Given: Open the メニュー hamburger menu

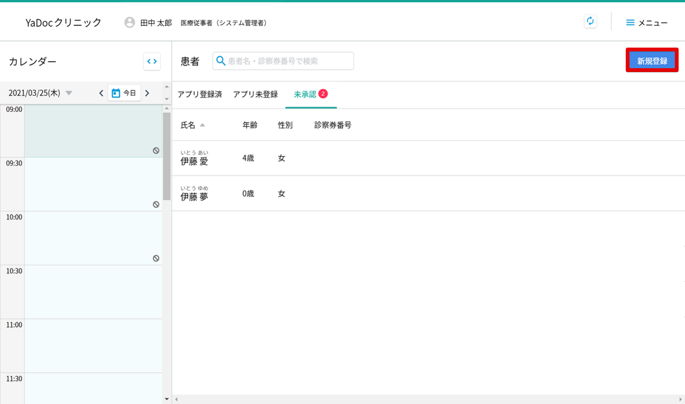Looking at the screenshot, I should pyautogui.click(x=646, y=23).
